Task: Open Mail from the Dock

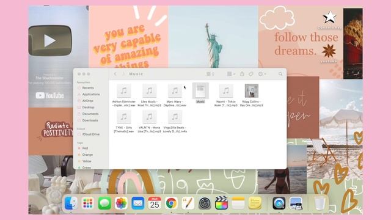Action: coord(138,204)
